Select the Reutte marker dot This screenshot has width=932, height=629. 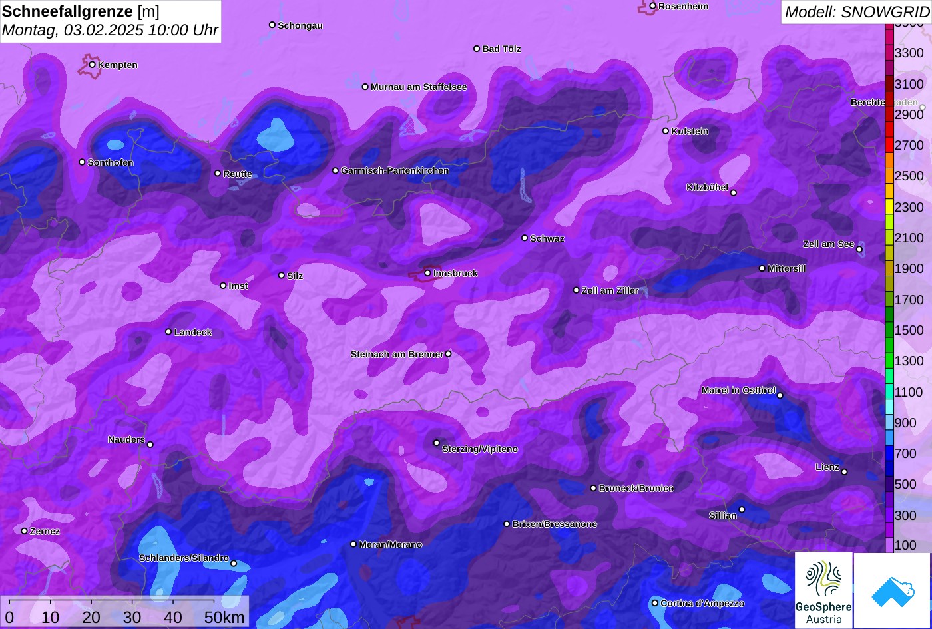pos(217,173)
